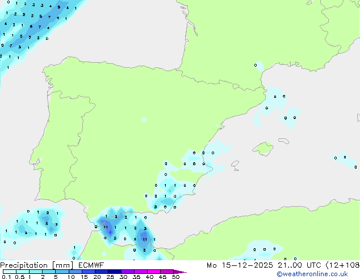Click the 10–15 mm legend color box

coord(75,272)
